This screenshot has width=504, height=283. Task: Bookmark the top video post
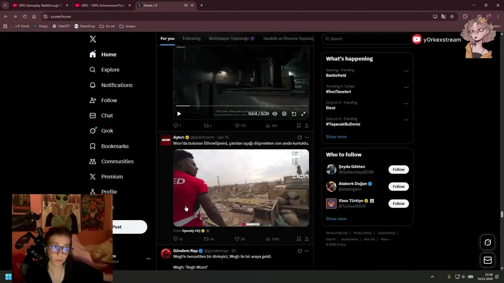[299, 126]
